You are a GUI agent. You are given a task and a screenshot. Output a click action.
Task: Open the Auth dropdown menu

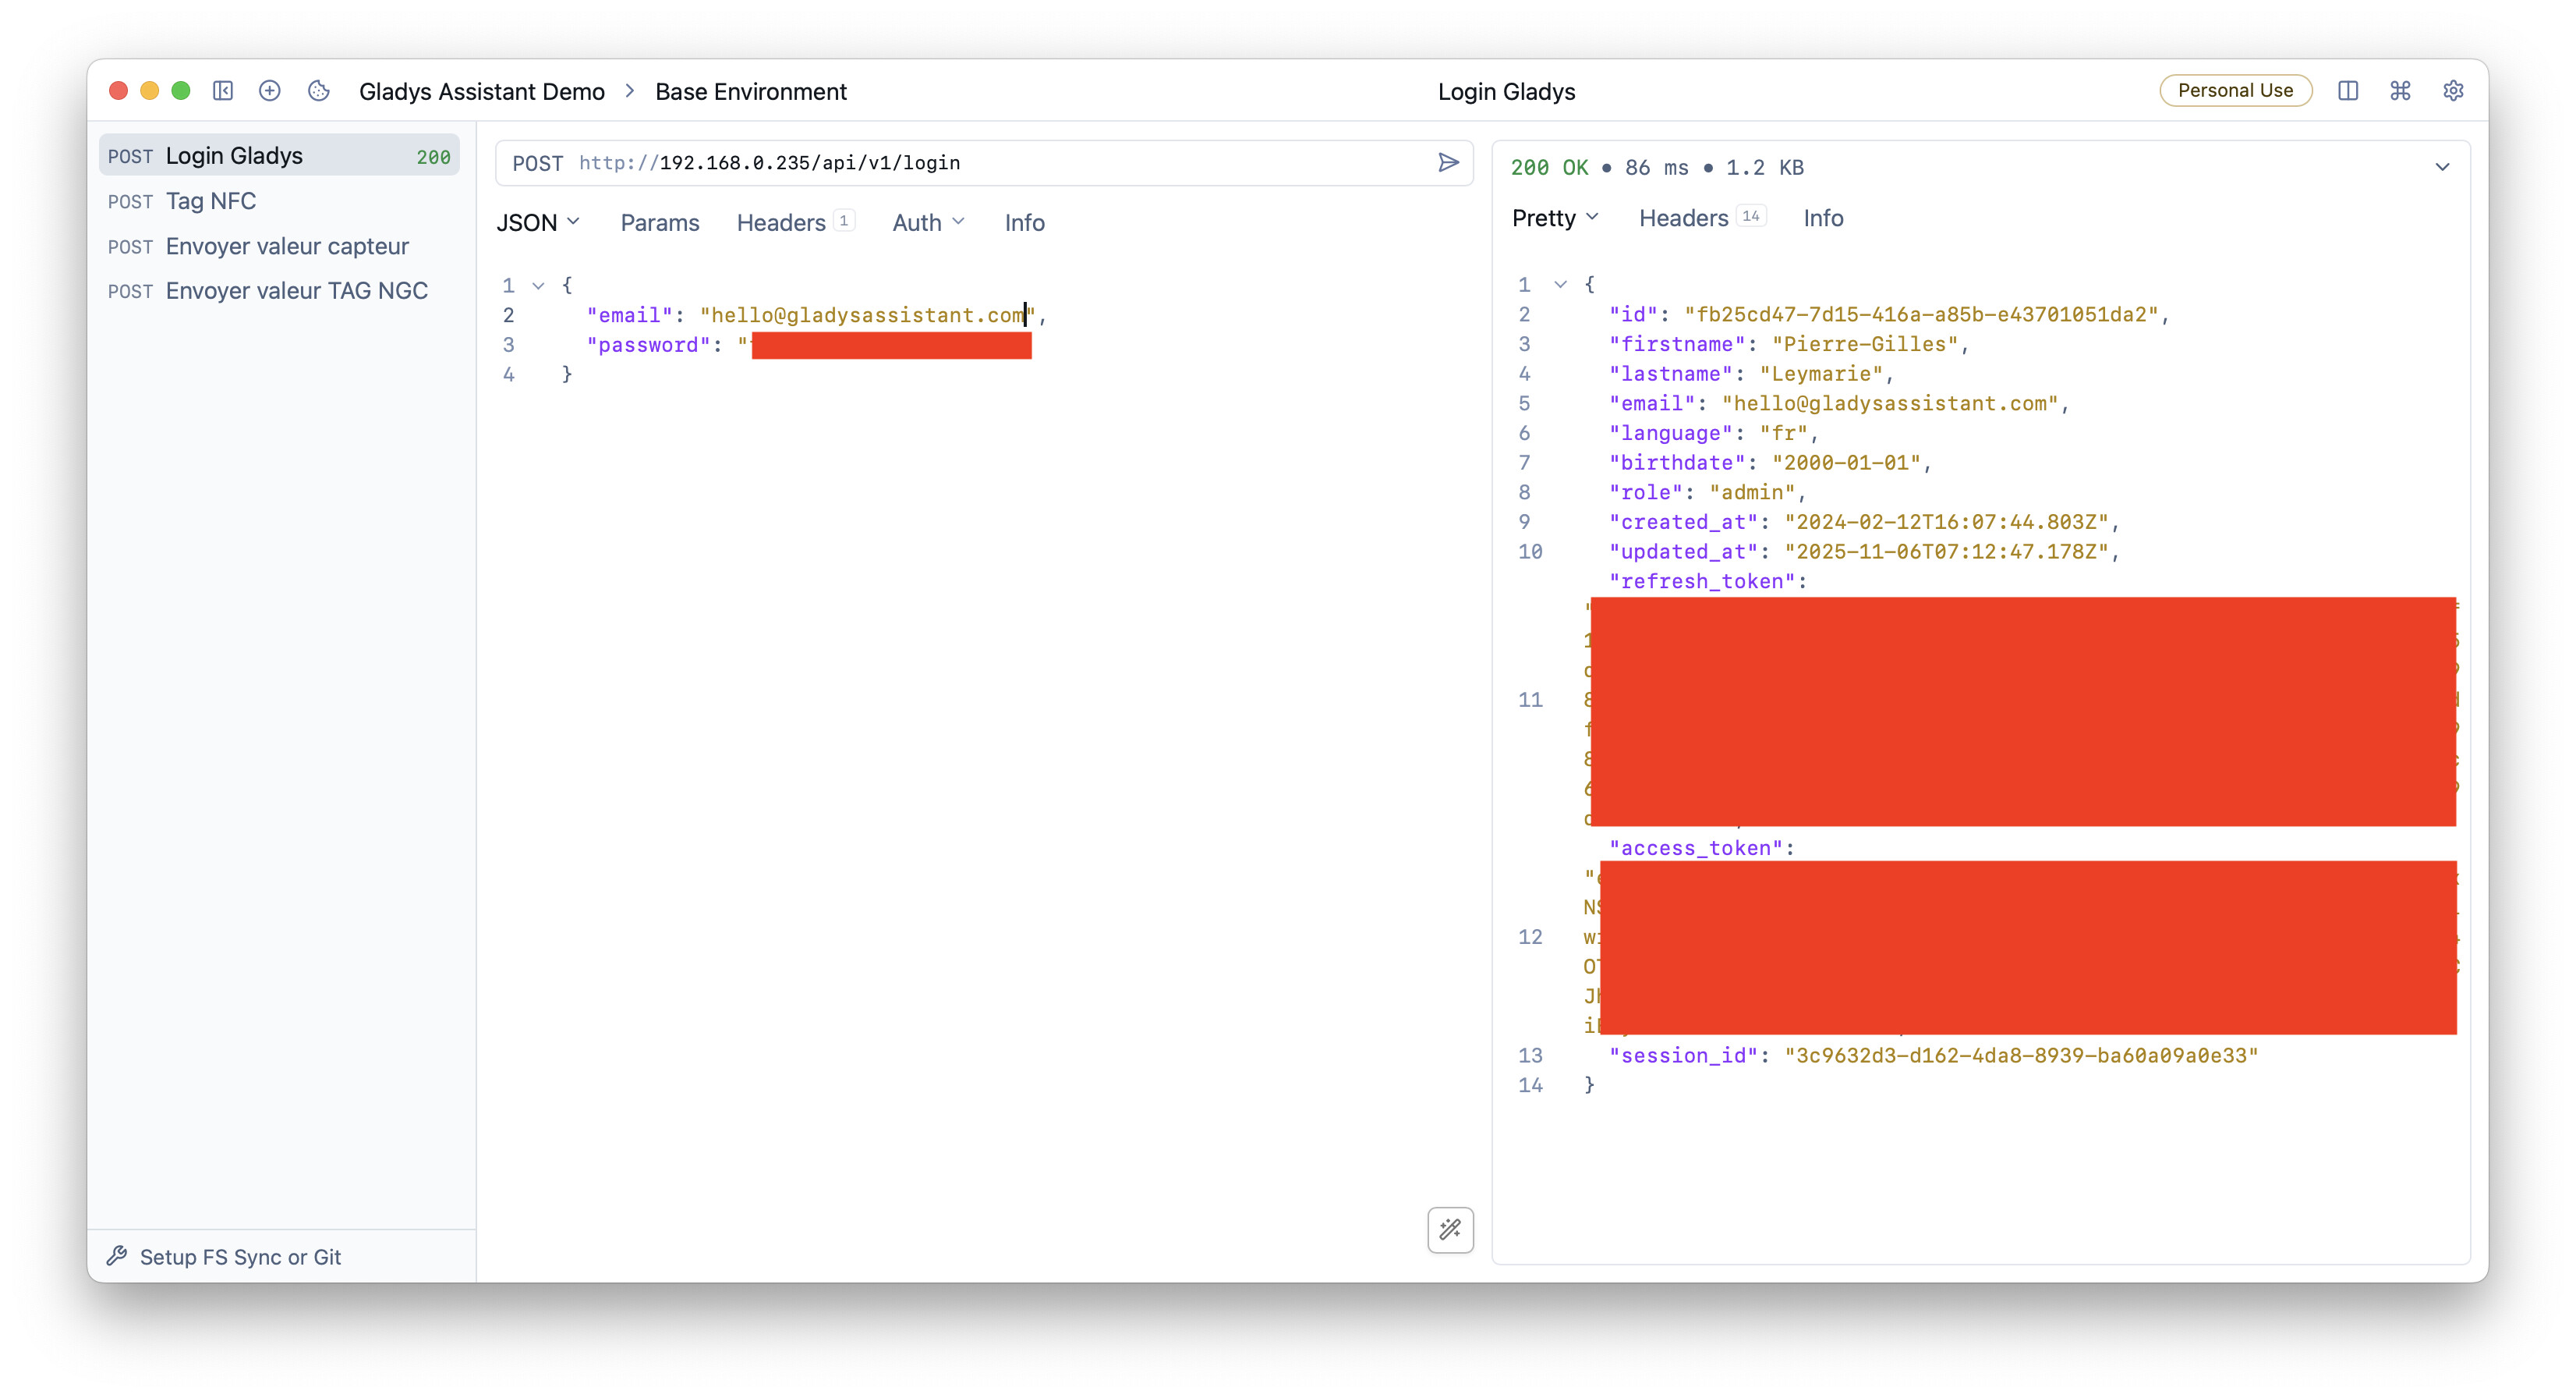click(927, 222)
